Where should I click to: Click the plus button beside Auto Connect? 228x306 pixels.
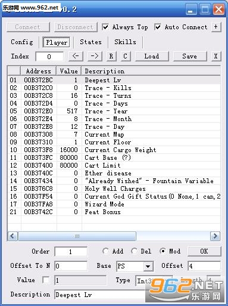point(216,27)
